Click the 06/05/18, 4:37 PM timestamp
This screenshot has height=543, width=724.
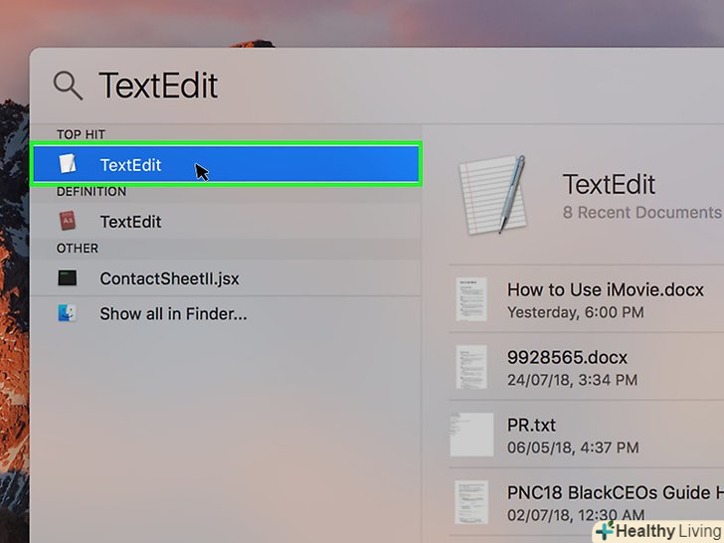[x=573, y=448]
